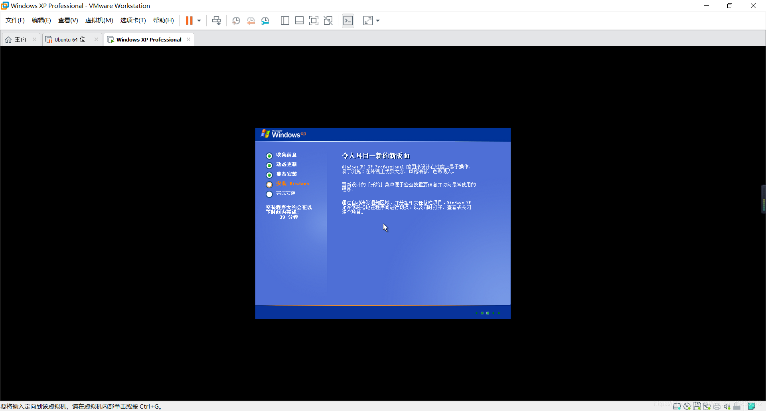Click the send Ctrl+Alt+Del icon
The width and height of the screenshot is (766, 411).
point(216,21)
